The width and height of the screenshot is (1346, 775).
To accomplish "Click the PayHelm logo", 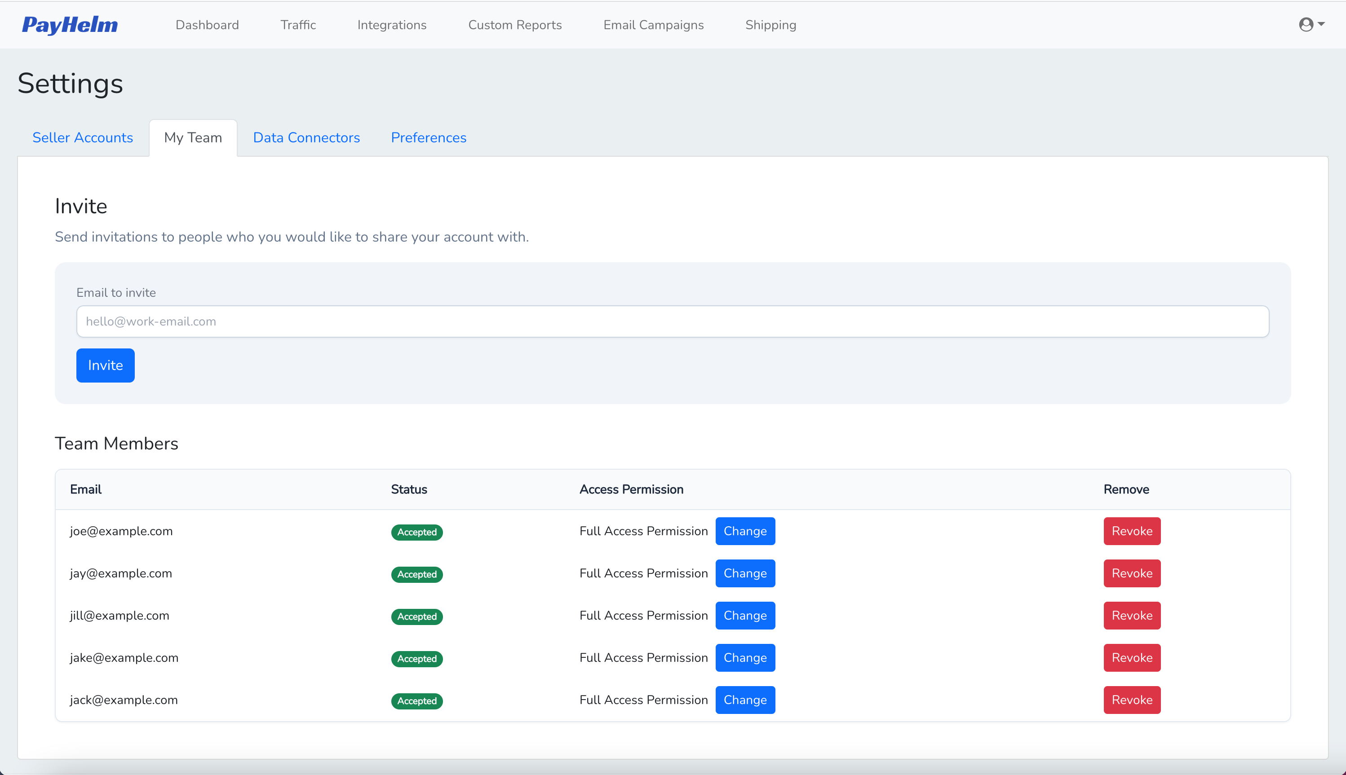I will [x=70, y=25].
